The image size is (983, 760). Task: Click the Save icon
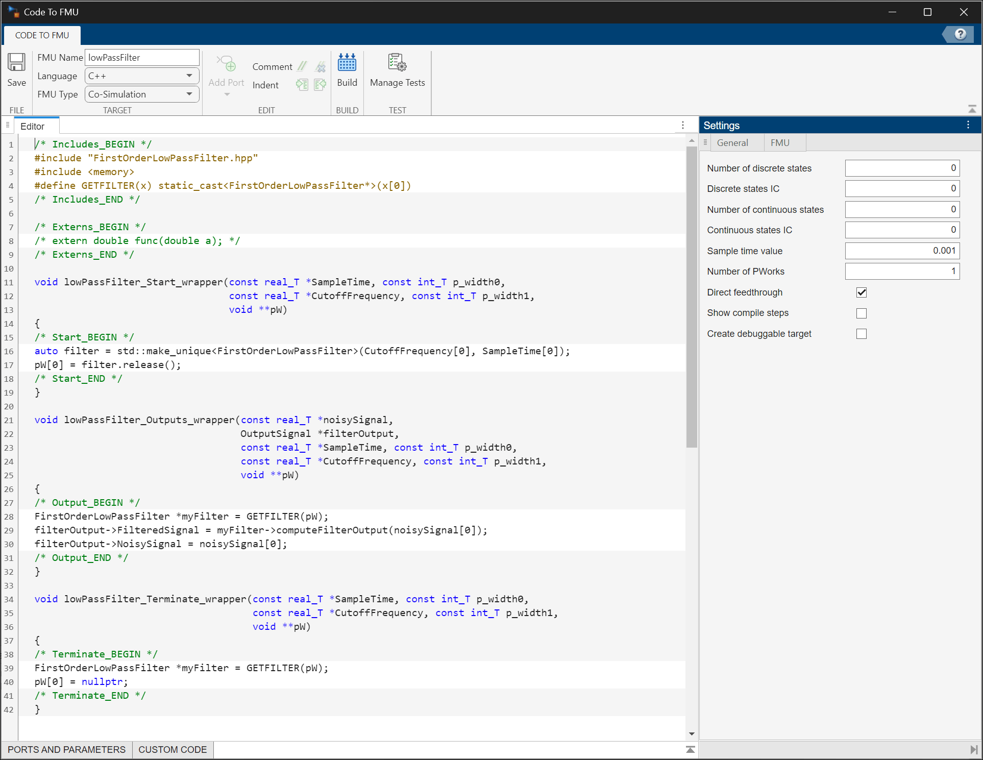coord(16,63)
